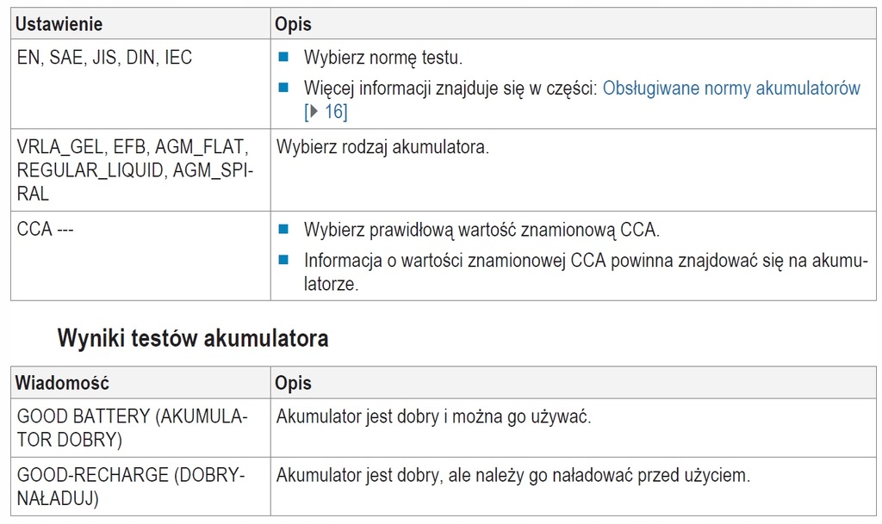This screenshot has width=882, height=524.
Task: Open the Obsługiwane normy akumulatorów link
Action: click(x=731, y=87)
